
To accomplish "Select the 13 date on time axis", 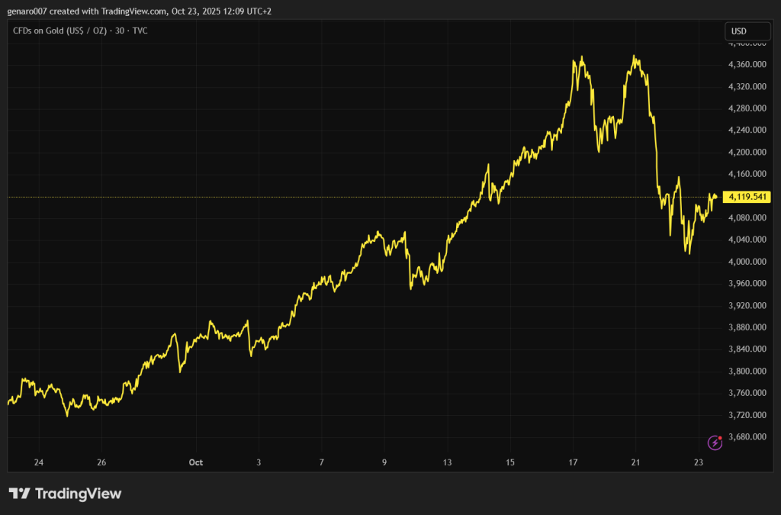I will [x=447, y=462].
